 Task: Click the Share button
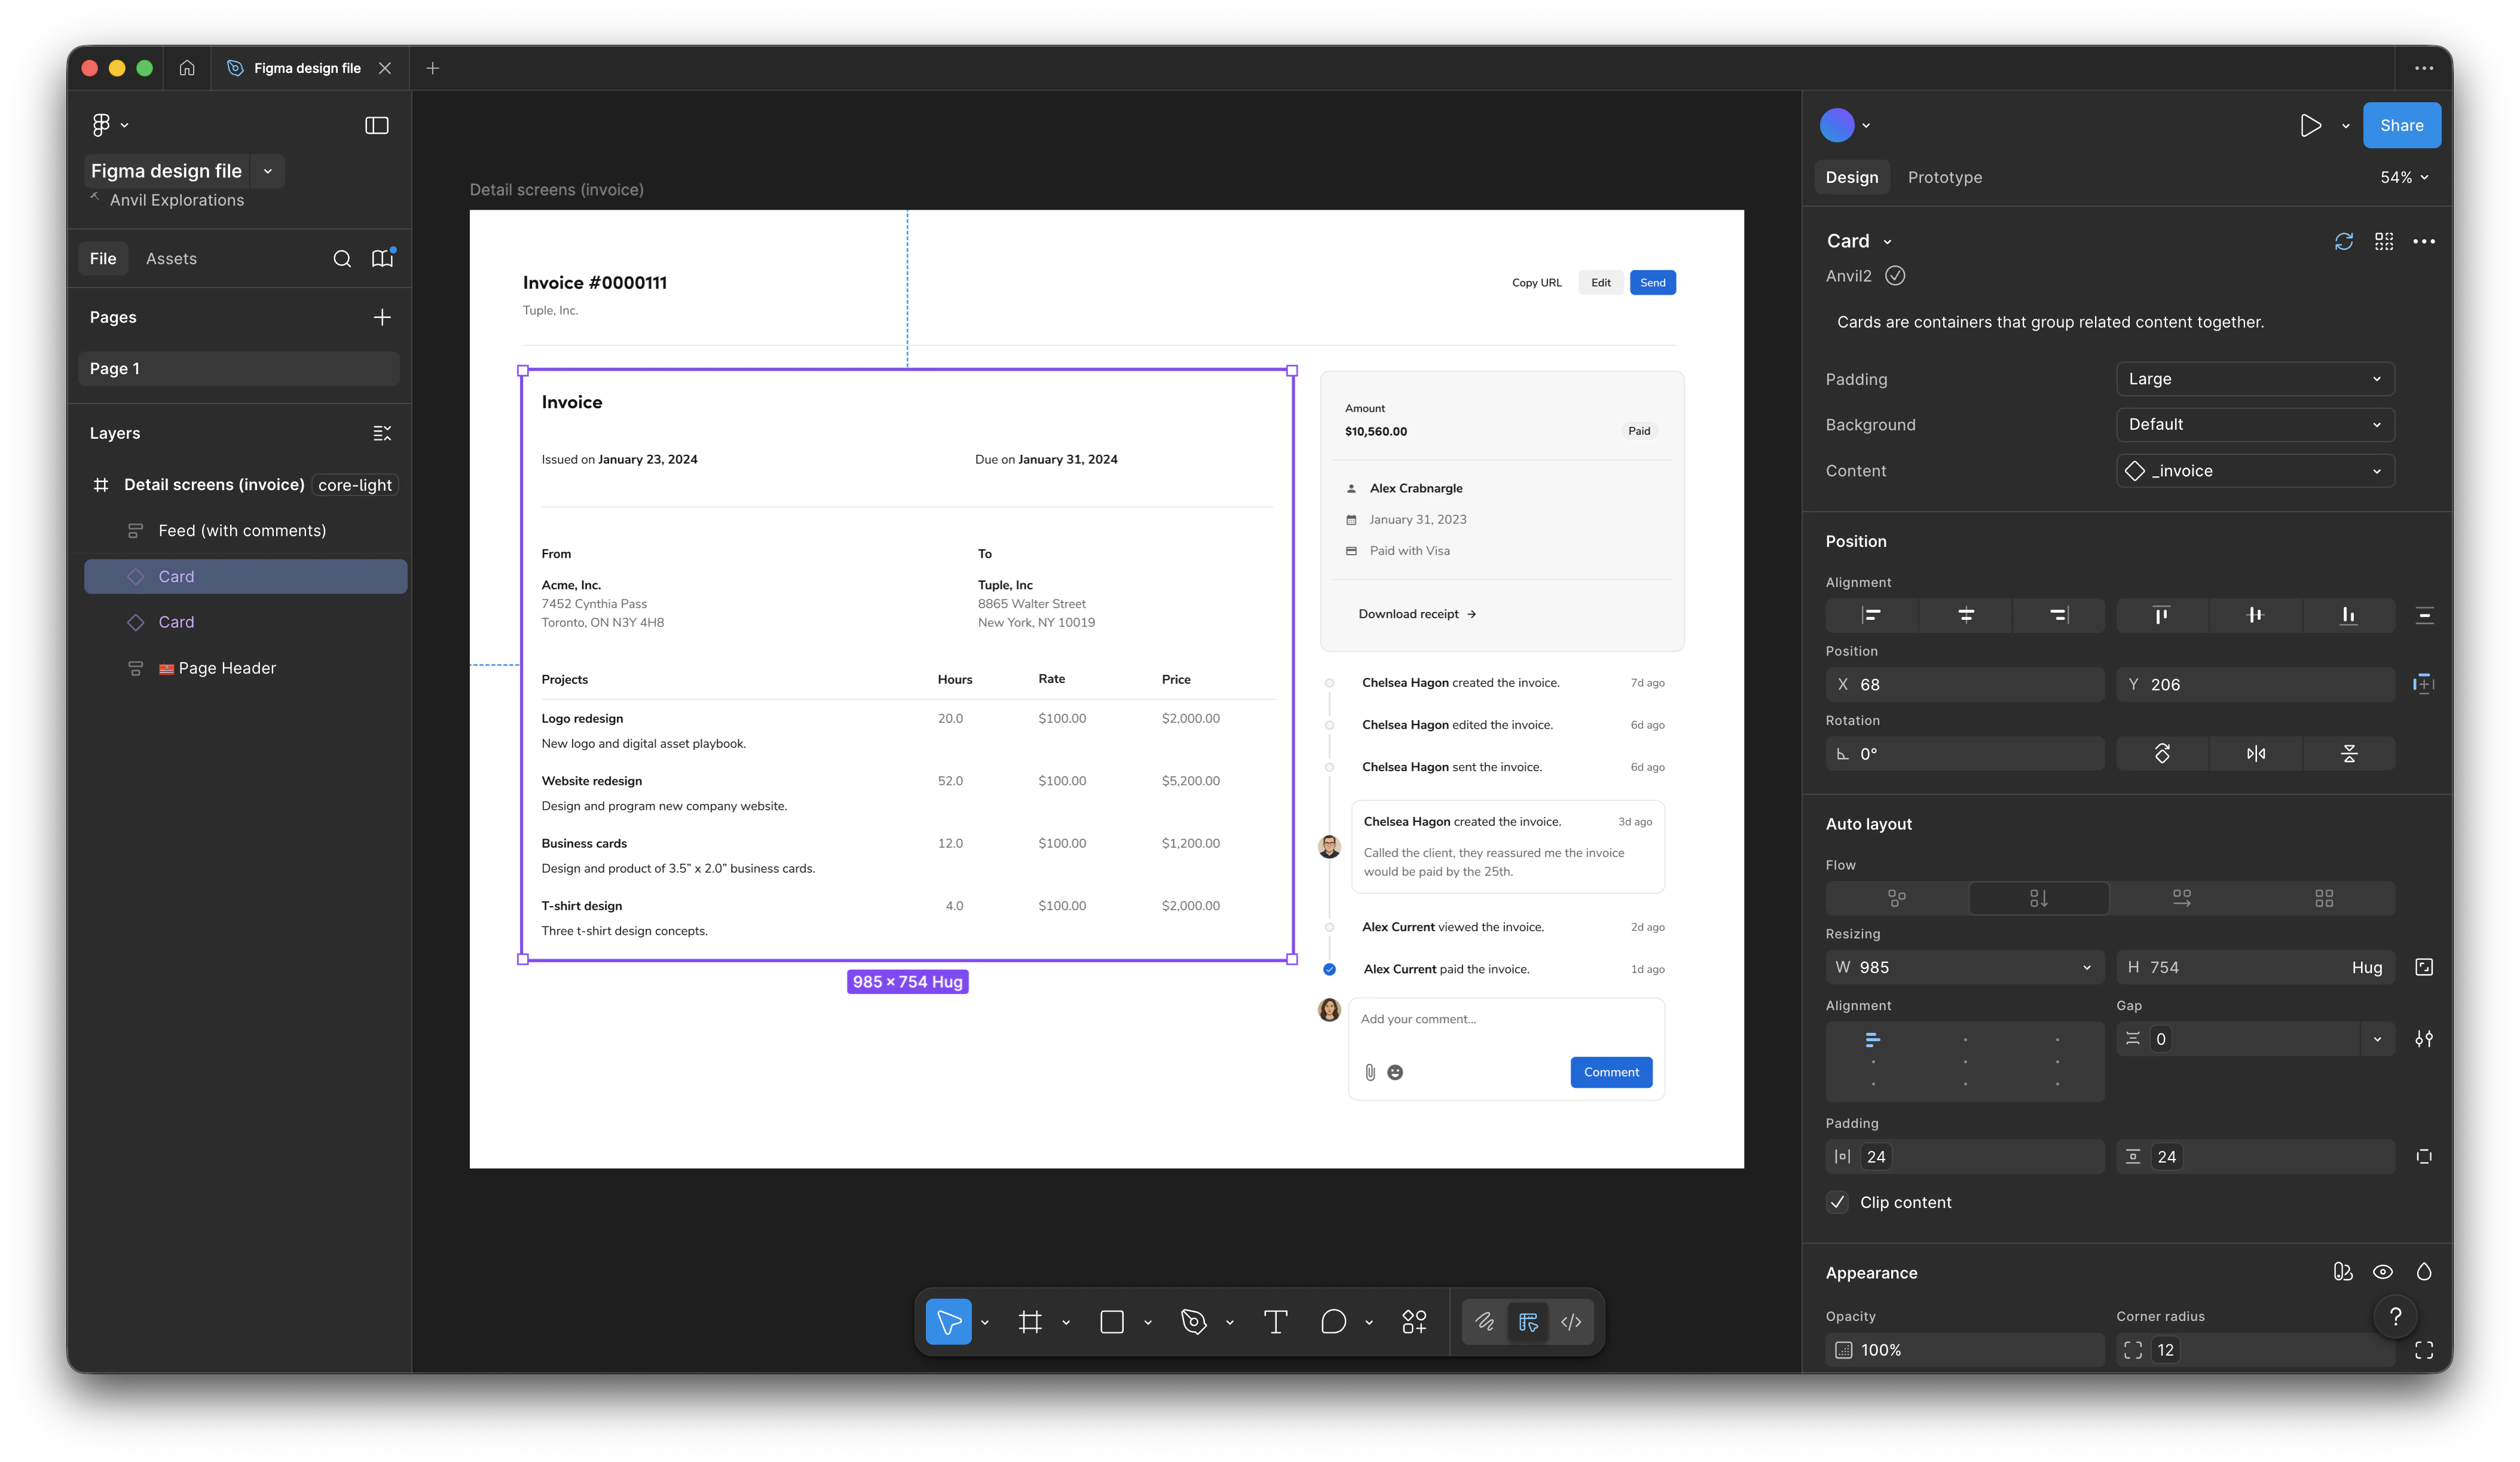coord(2401,125)
